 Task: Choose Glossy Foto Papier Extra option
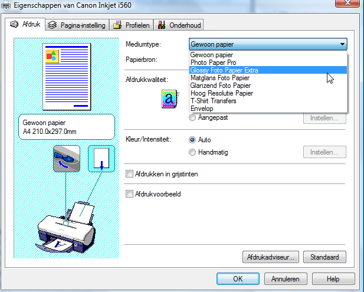coord(224,70)
